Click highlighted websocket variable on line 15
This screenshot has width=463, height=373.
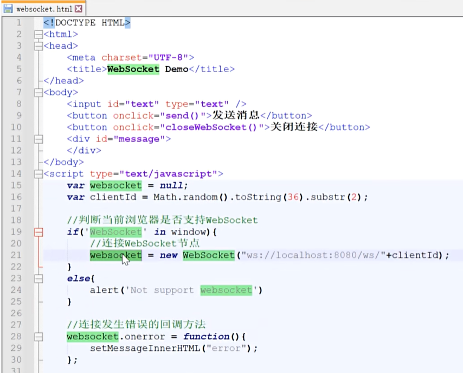[x=116, y=185]
